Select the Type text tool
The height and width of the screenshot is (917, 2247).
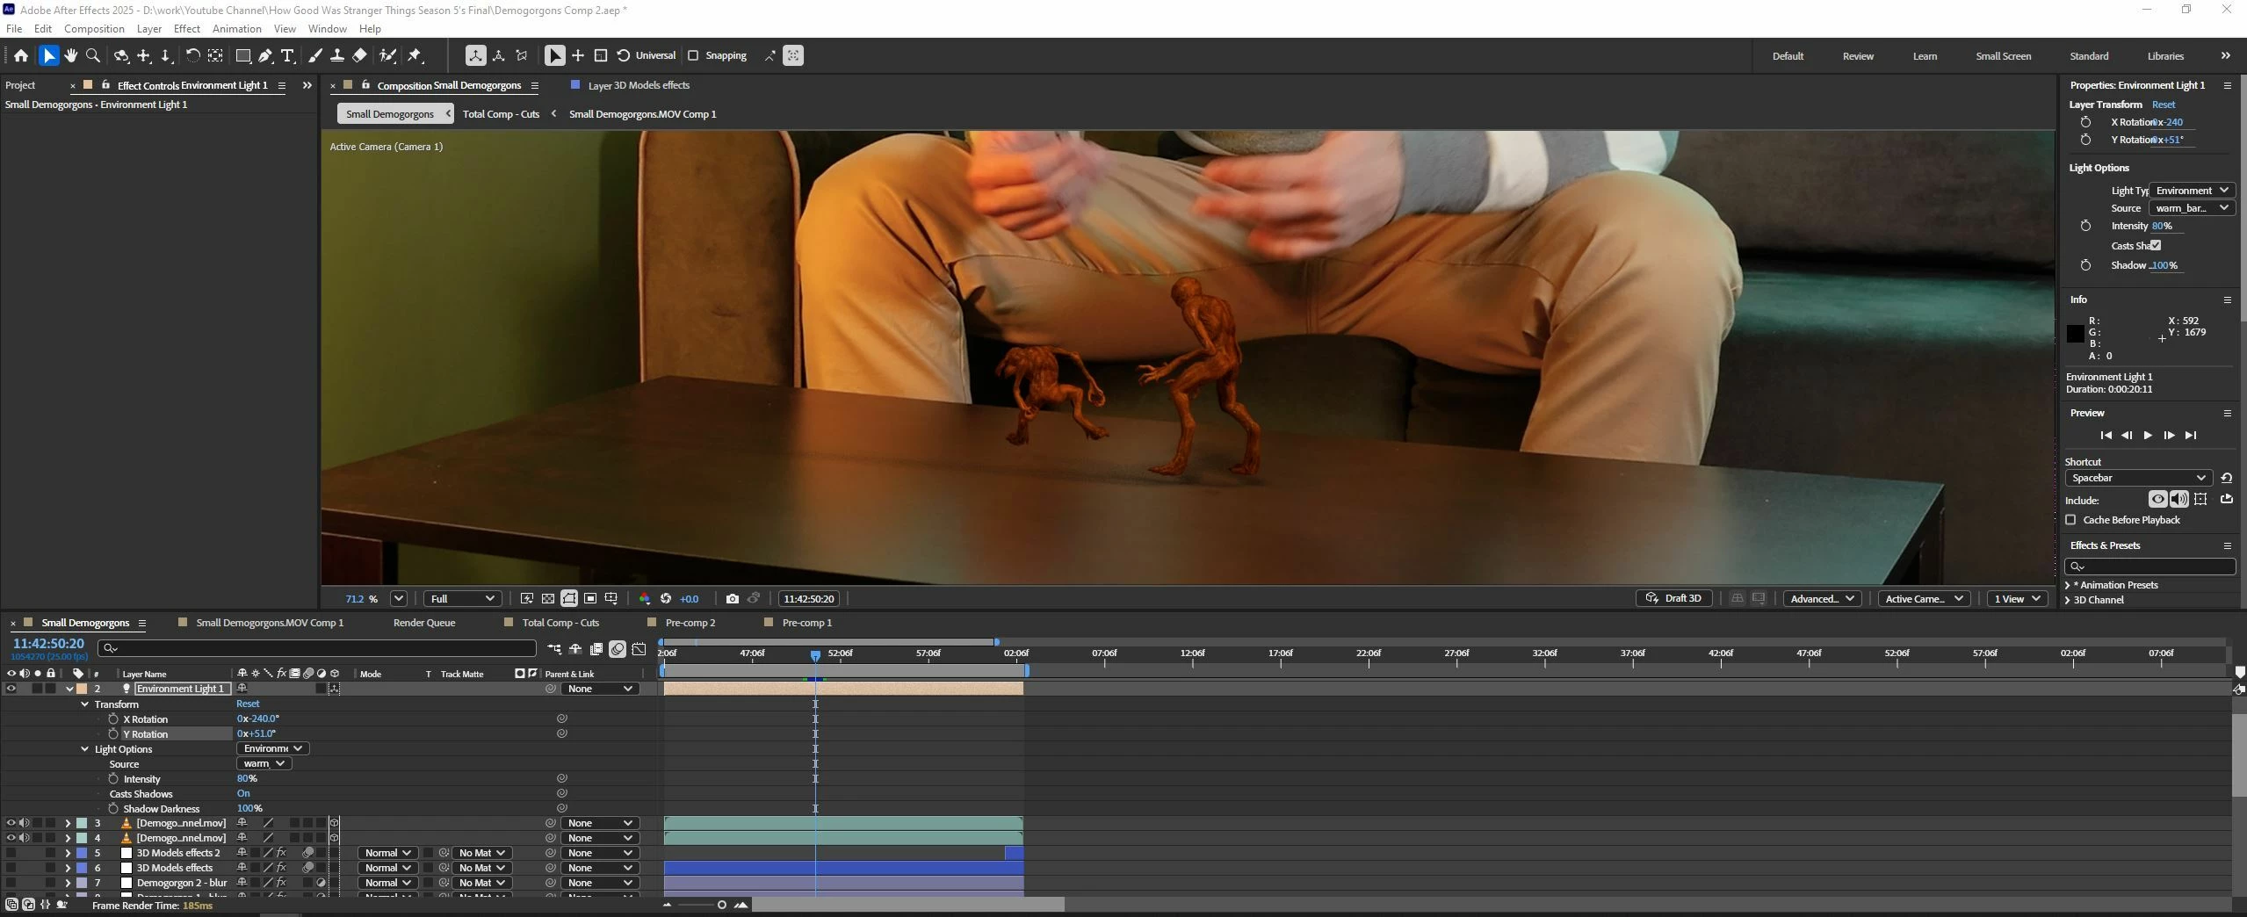(287, 55)
